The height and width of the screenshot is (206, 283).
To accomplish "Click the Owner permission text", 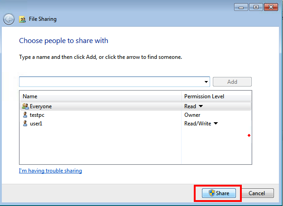I will pos(192,115).
